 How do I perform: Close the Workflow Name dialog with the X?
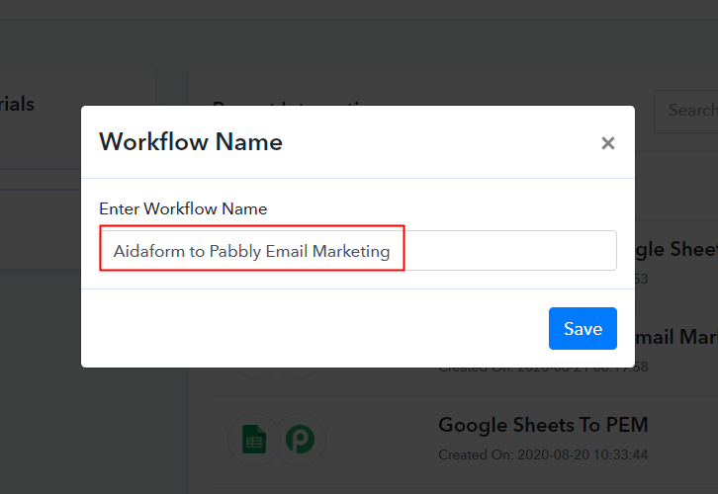pyautogui.click(x=607, y=143)
